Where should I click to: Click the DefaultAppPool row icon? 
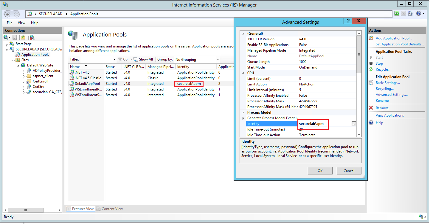(x=72, y=84)
